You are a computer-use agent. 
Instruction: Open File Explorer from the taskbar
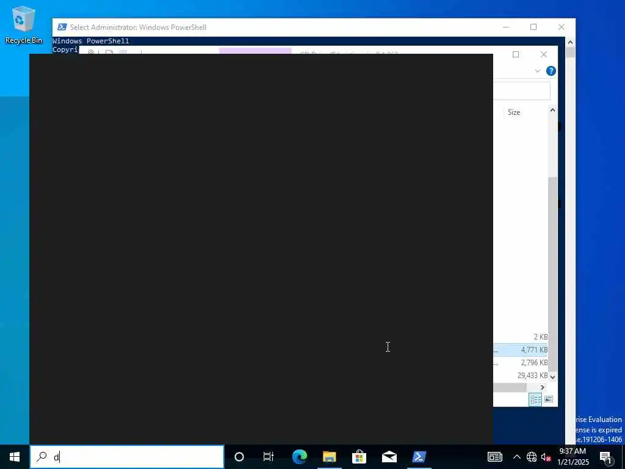click(x=329, y=457)
